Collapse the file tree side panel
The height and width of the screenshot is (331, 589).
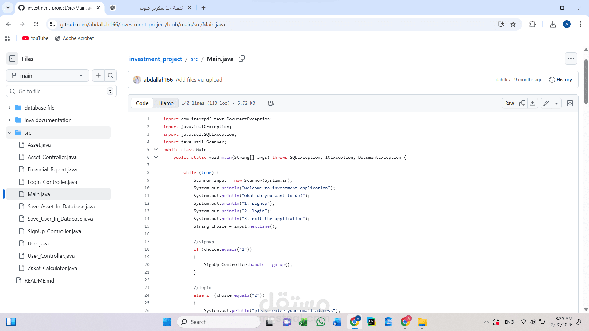tap(12, 59)
